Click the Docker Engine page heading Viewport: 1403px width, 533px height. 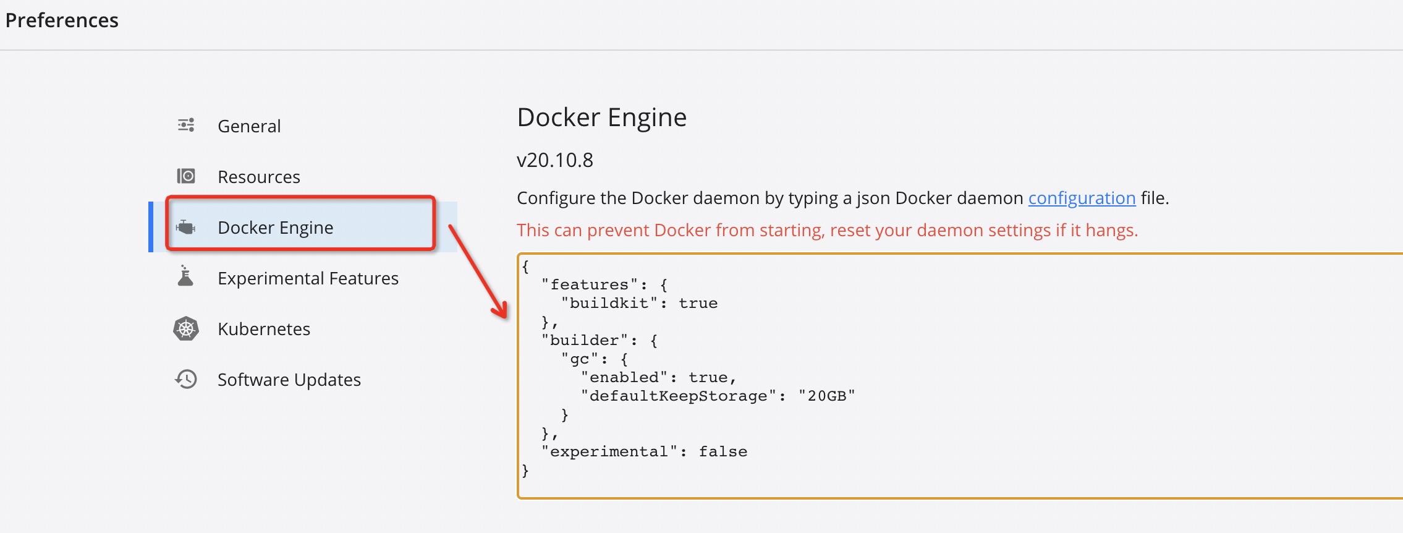pyautogui.click(x=602, y=117)
